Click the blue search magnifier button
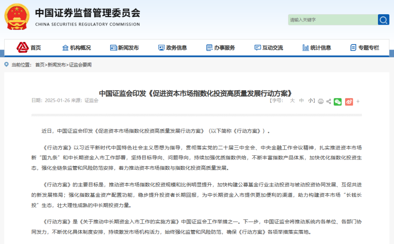394x244 pixels. tap(383, 20)
